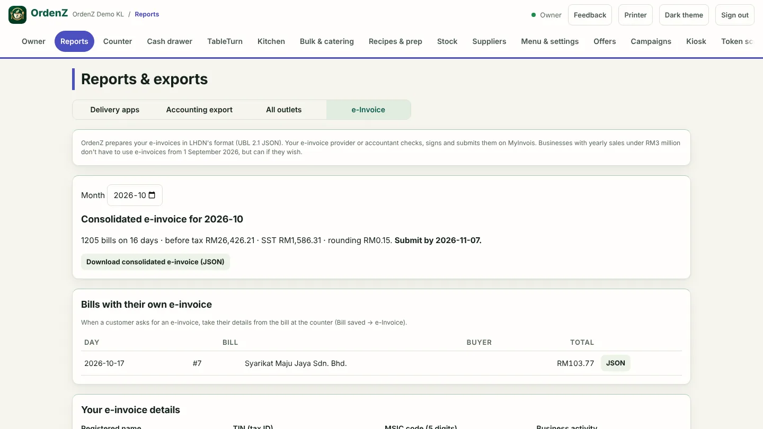Screen dimensions: 763x429
Task: Click the OrdenZ logo icon
Action: click(17, 15)
